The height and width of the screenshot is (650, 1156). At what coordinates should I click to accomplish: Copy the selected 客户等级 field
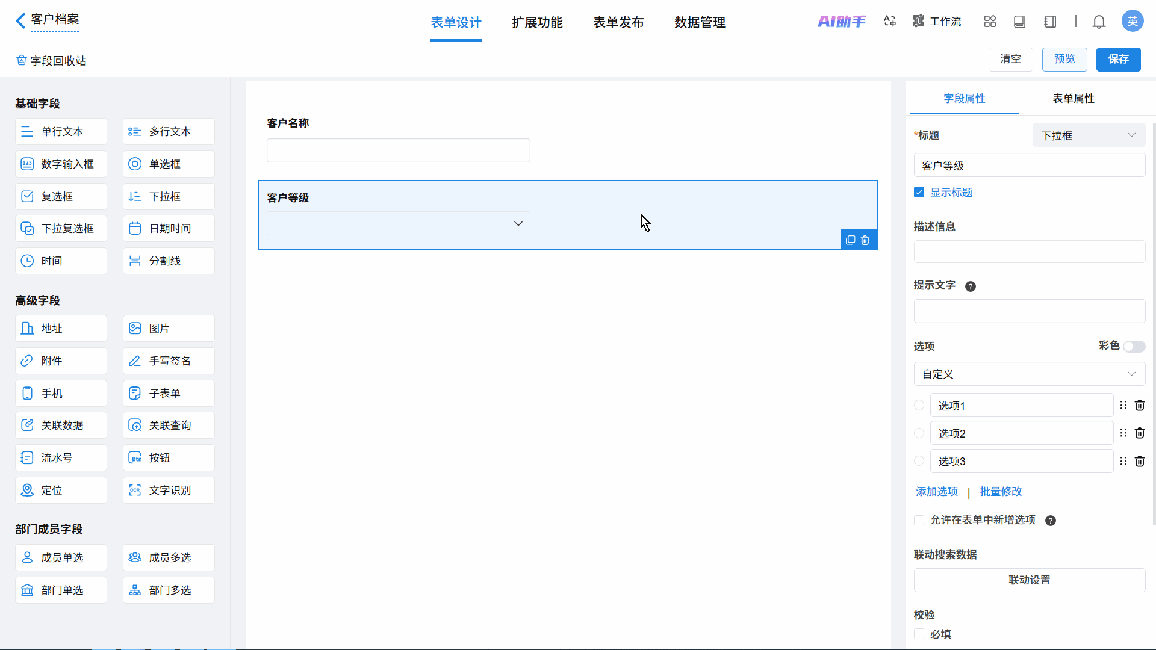point(850,240)
